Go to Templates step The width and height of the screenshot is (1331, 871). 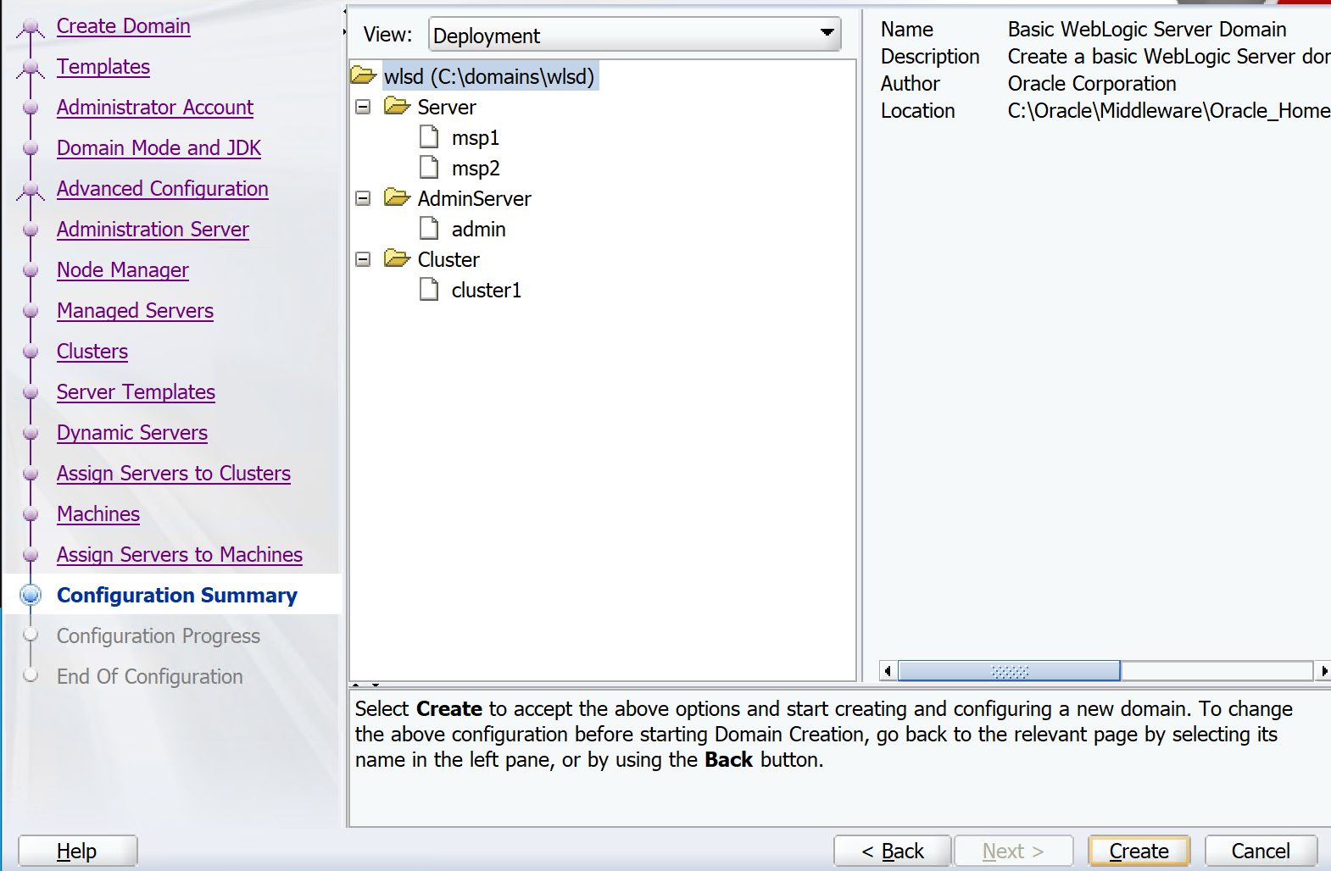click(x=103, y=67)
